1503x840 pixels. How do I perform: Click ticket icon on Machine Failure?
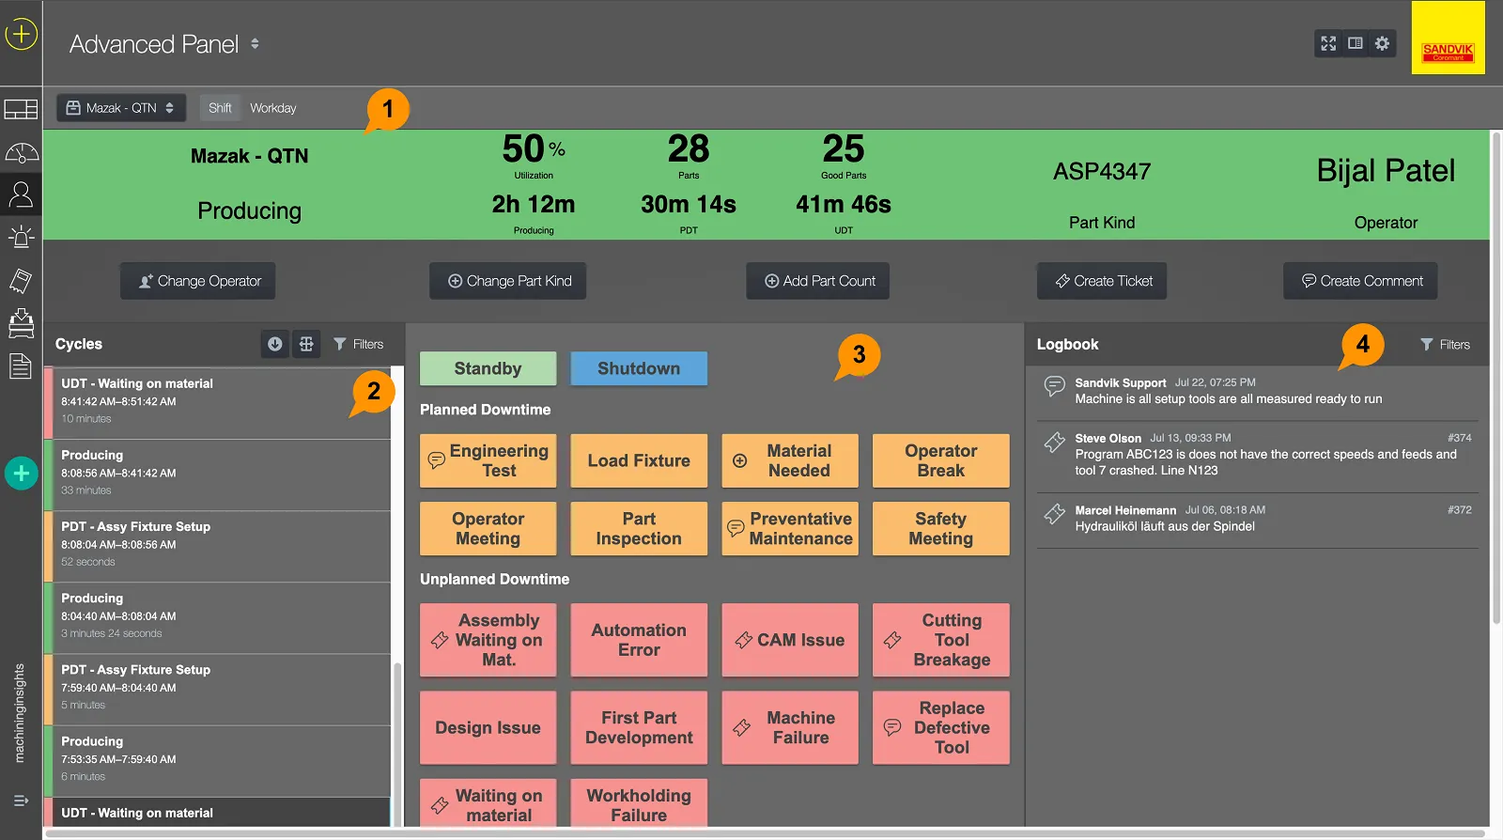[742, 727]
